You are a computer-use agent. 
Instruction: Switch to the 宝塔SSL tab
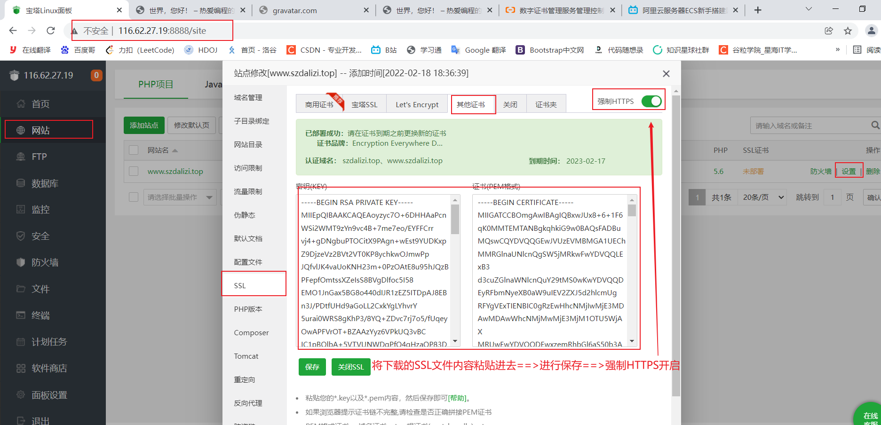[365, 104]
